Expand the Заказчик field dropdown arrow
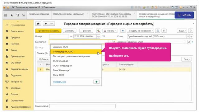Viewport: 199px width, 112px height. tap(186, 42)
